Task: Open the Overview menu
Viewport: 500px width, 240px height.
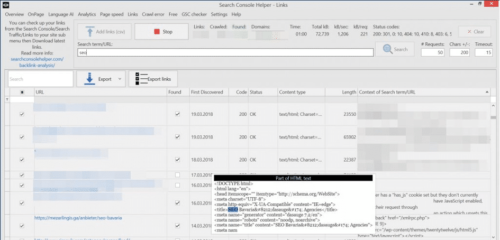Action: click(x=14, y=14)
